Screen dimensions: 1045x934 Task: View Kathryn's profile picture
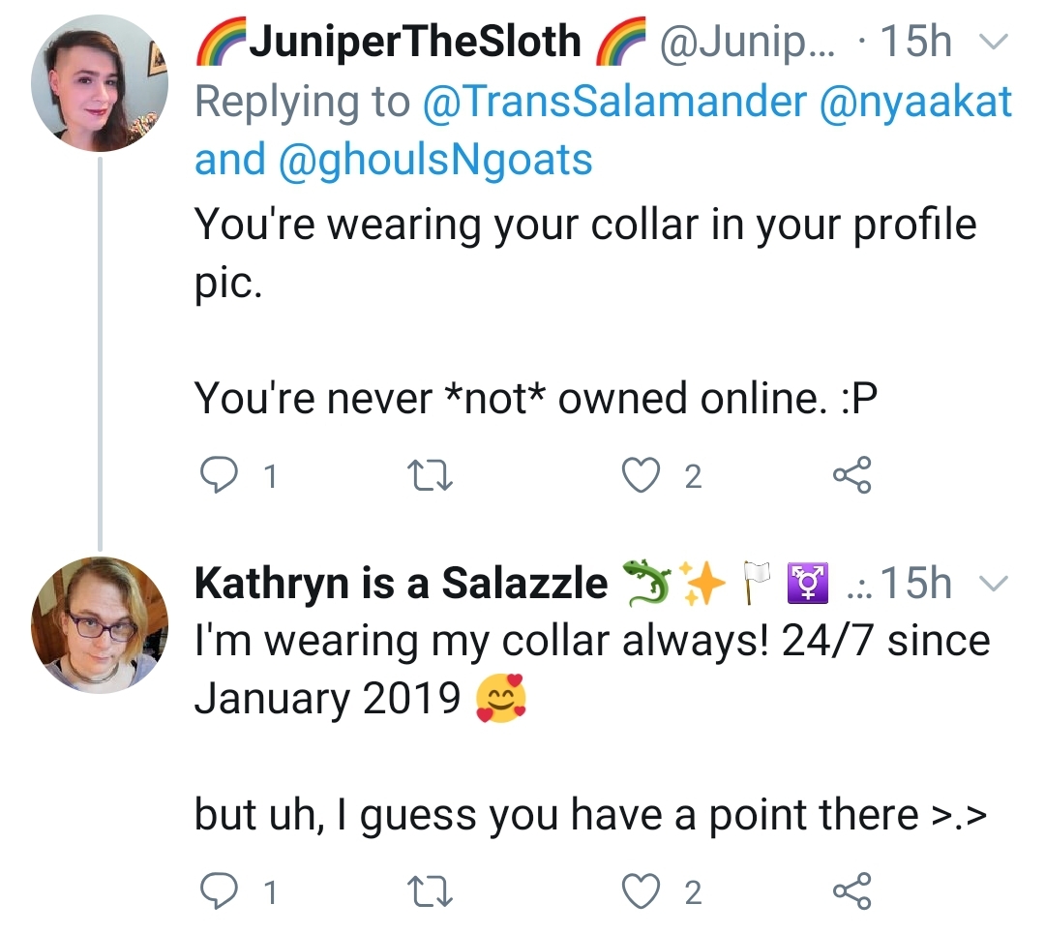coord(100,624)
